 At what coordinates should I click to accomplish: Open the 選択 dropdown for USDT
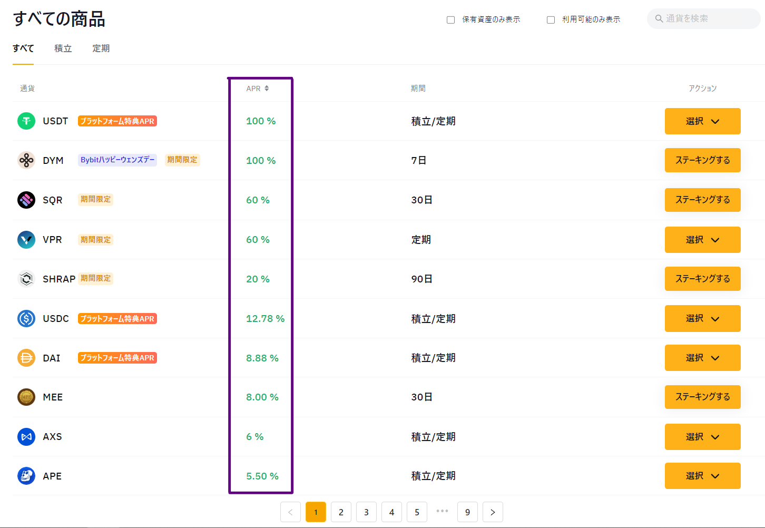coord(702,121)
